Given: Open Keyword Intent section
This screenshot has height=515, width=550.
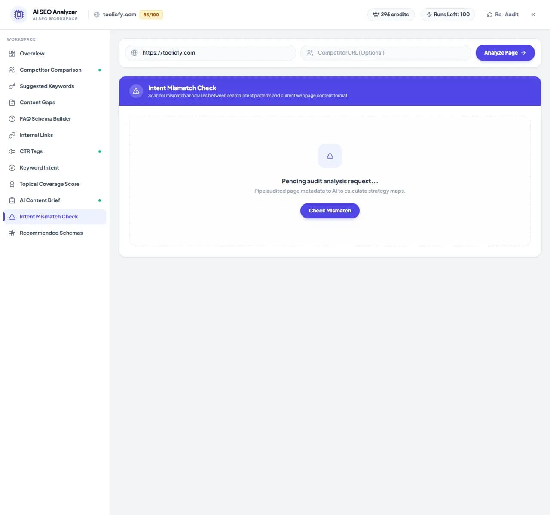Looking at the screenshot, I should click(55, 168).
